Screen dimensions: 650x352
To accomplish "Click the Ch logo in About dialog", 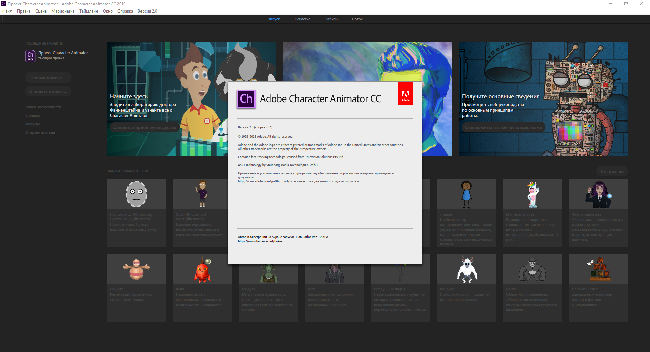I will (246, 99).
